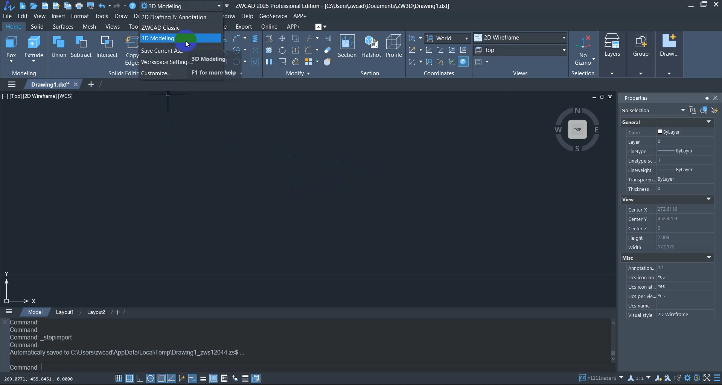Toggle Ortho mode in the status bar
Screen dimensions: 722x385
[140, 378]
